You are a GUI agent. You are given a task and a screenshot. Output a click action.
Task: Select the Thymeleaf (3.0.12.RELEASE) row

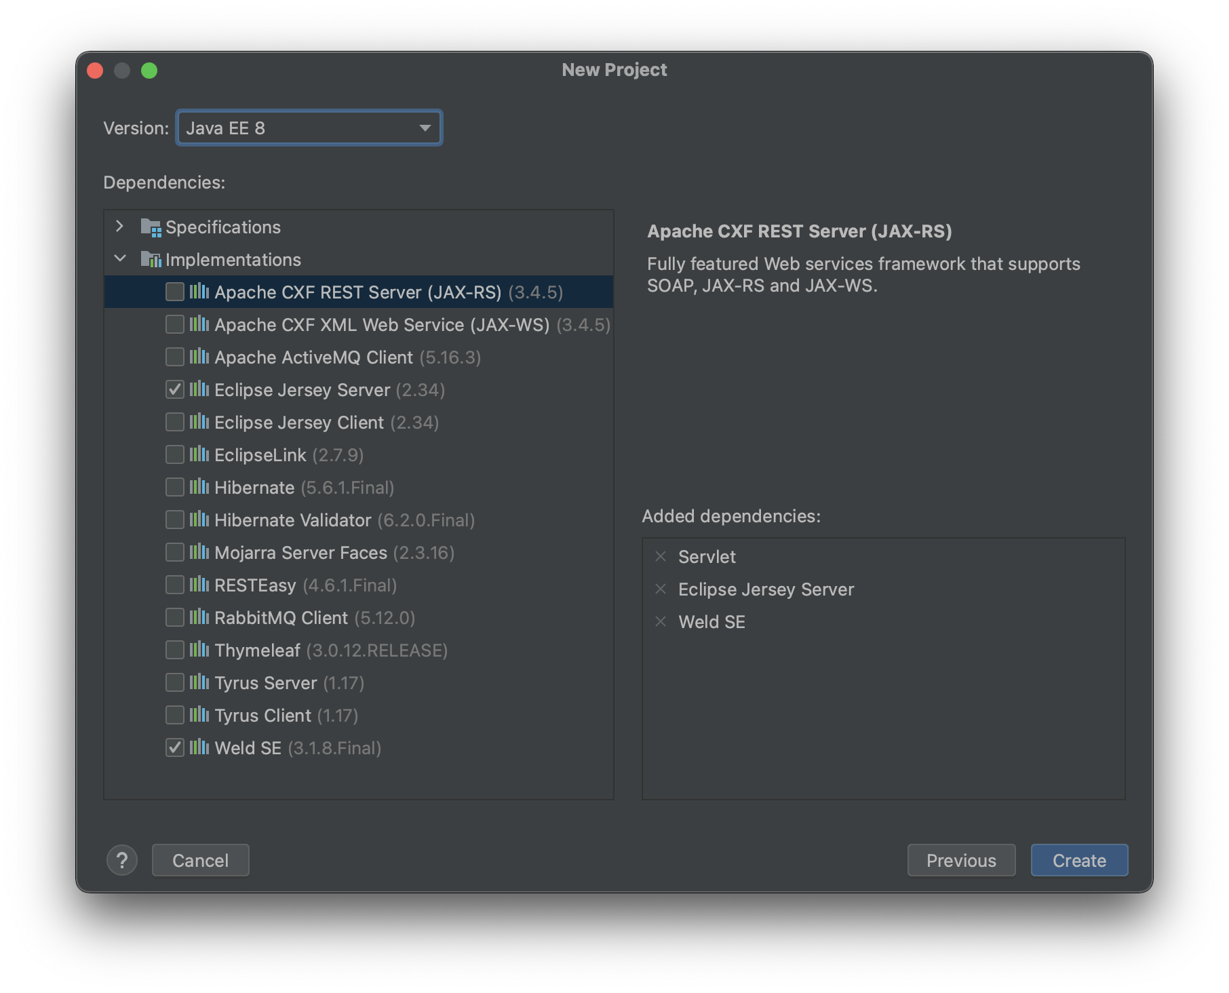point(359,650)
